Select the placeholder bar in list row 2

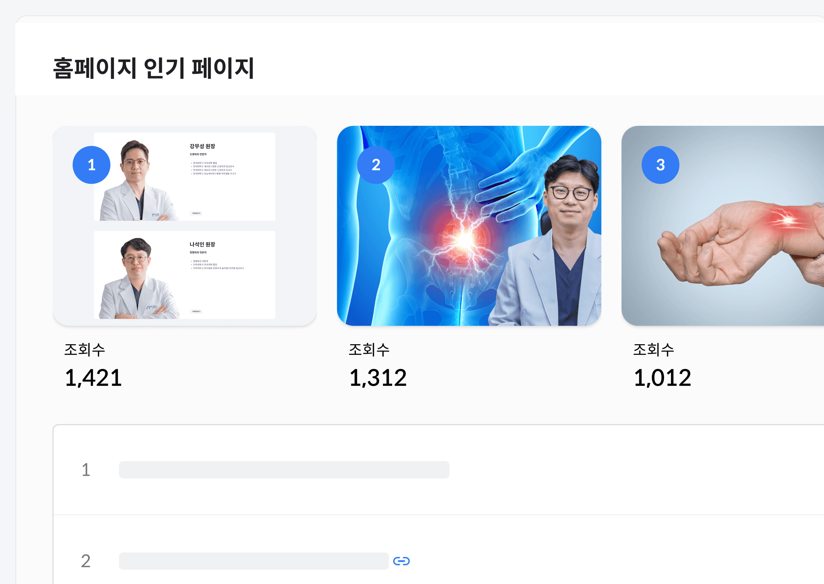pos(254,561)
